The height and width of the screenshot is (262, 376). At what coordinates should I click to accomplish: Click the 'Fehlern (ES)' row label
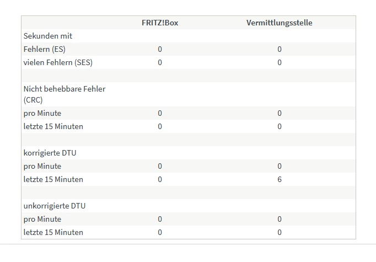coord(44,49)
